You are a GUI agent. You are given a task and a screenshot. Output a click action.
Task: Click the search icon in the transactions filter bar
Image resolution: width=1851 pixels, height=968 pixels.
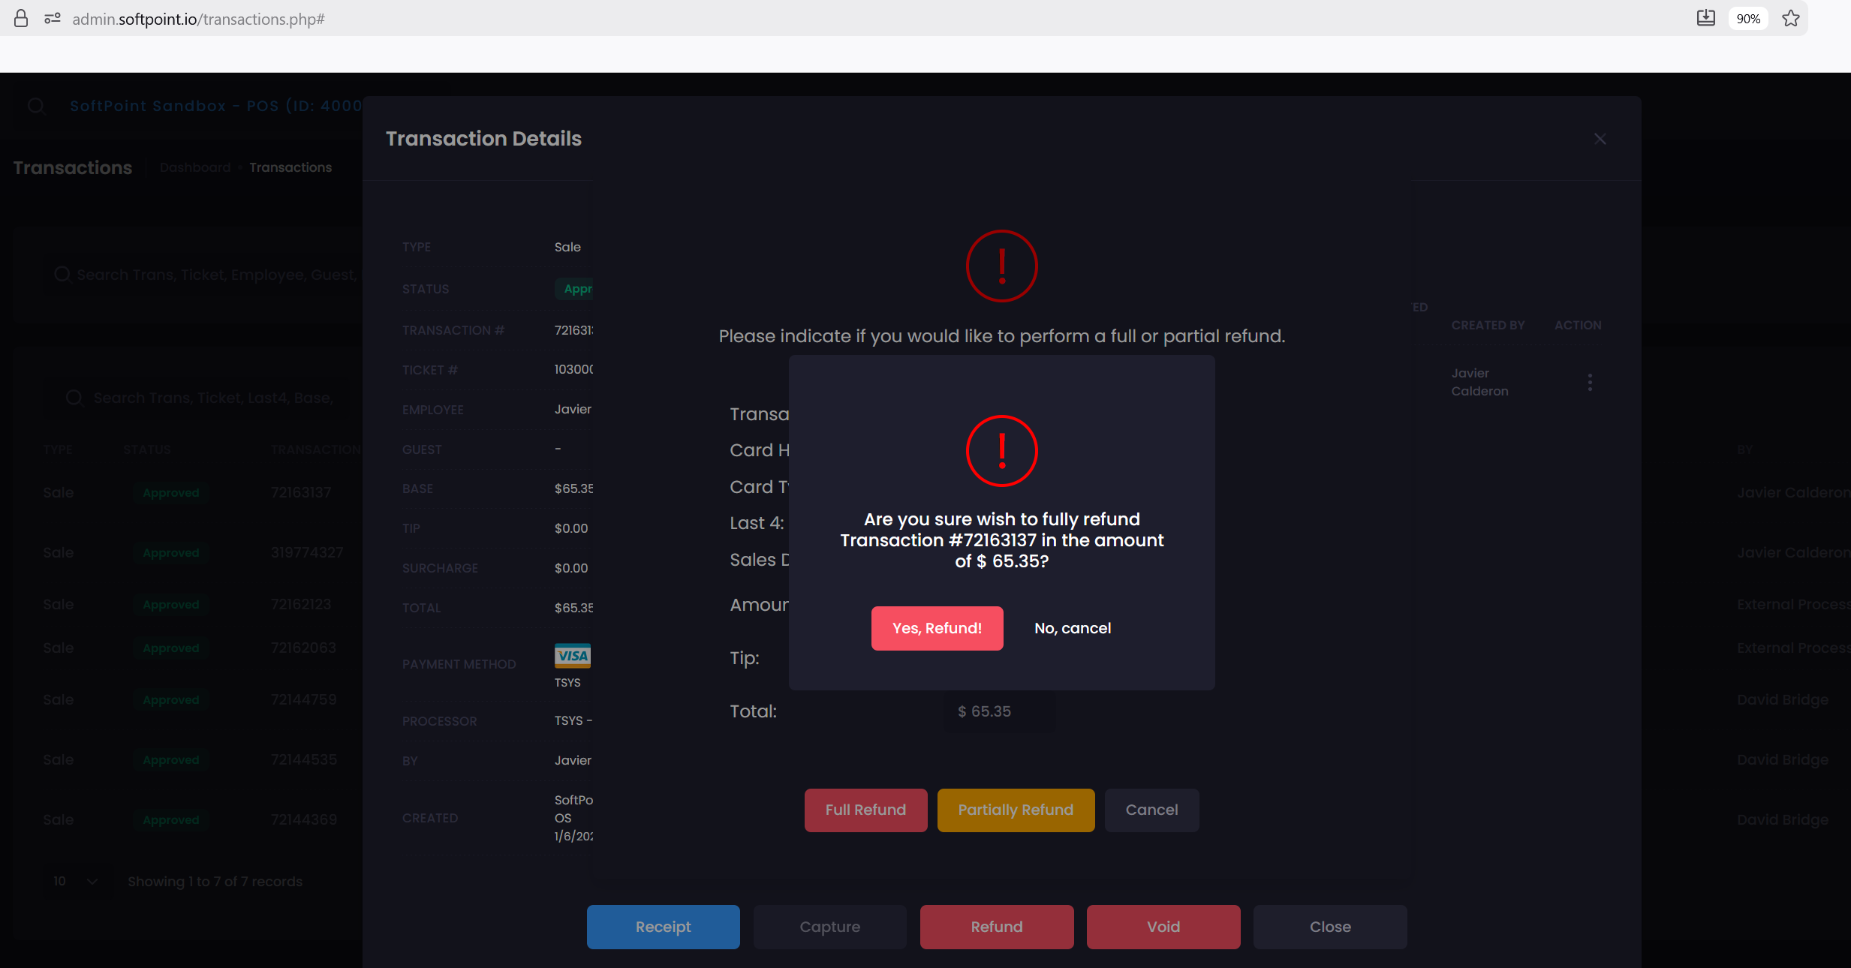pyautogui.click(x=63, y=274)
